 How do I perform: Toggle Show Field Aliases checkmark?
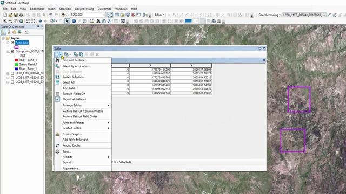[57, 99]
